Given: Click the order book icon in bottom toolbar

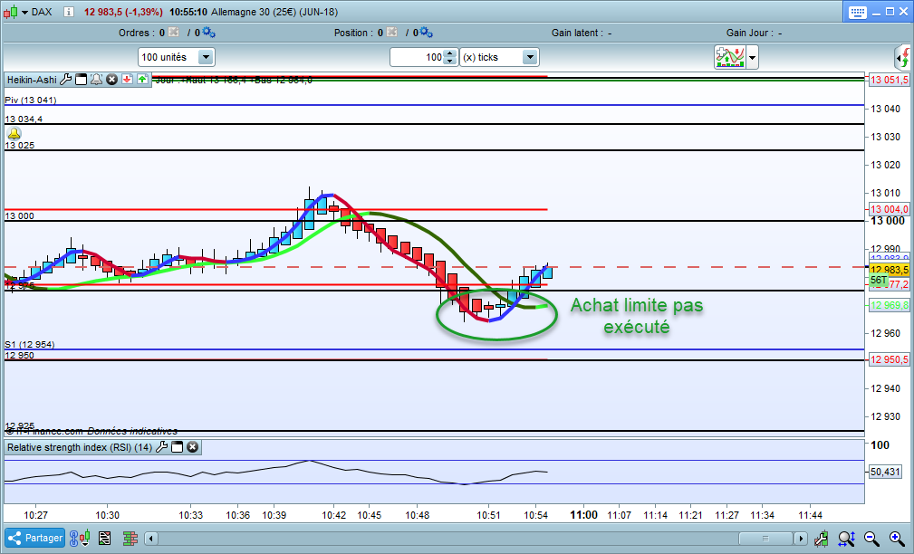Looking at the screenshot, I should coord(130,539).
